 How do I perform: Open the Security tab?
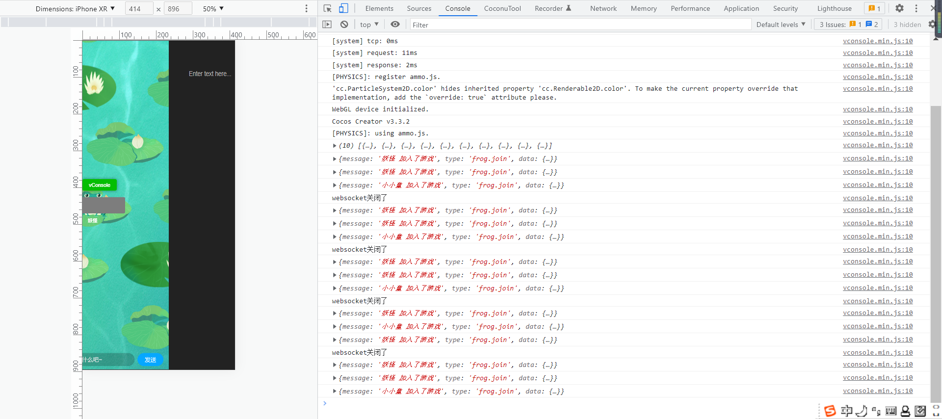[785, 8]
